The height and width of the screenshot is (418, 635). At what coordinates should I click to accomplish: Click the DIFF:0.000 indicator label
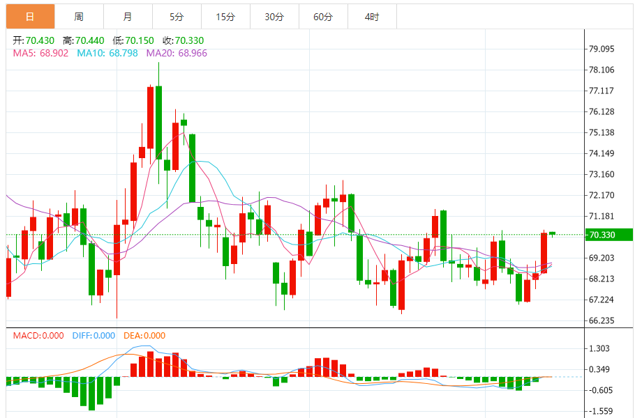click(x=94, y=336)
